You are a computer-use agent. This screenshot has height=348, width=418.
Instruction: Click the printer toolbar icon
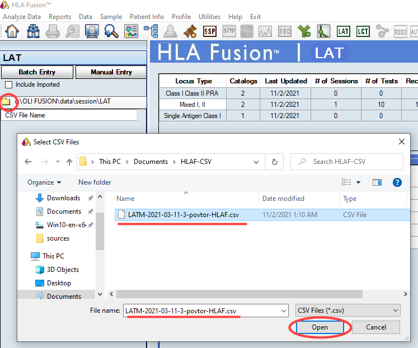[53, 31]
